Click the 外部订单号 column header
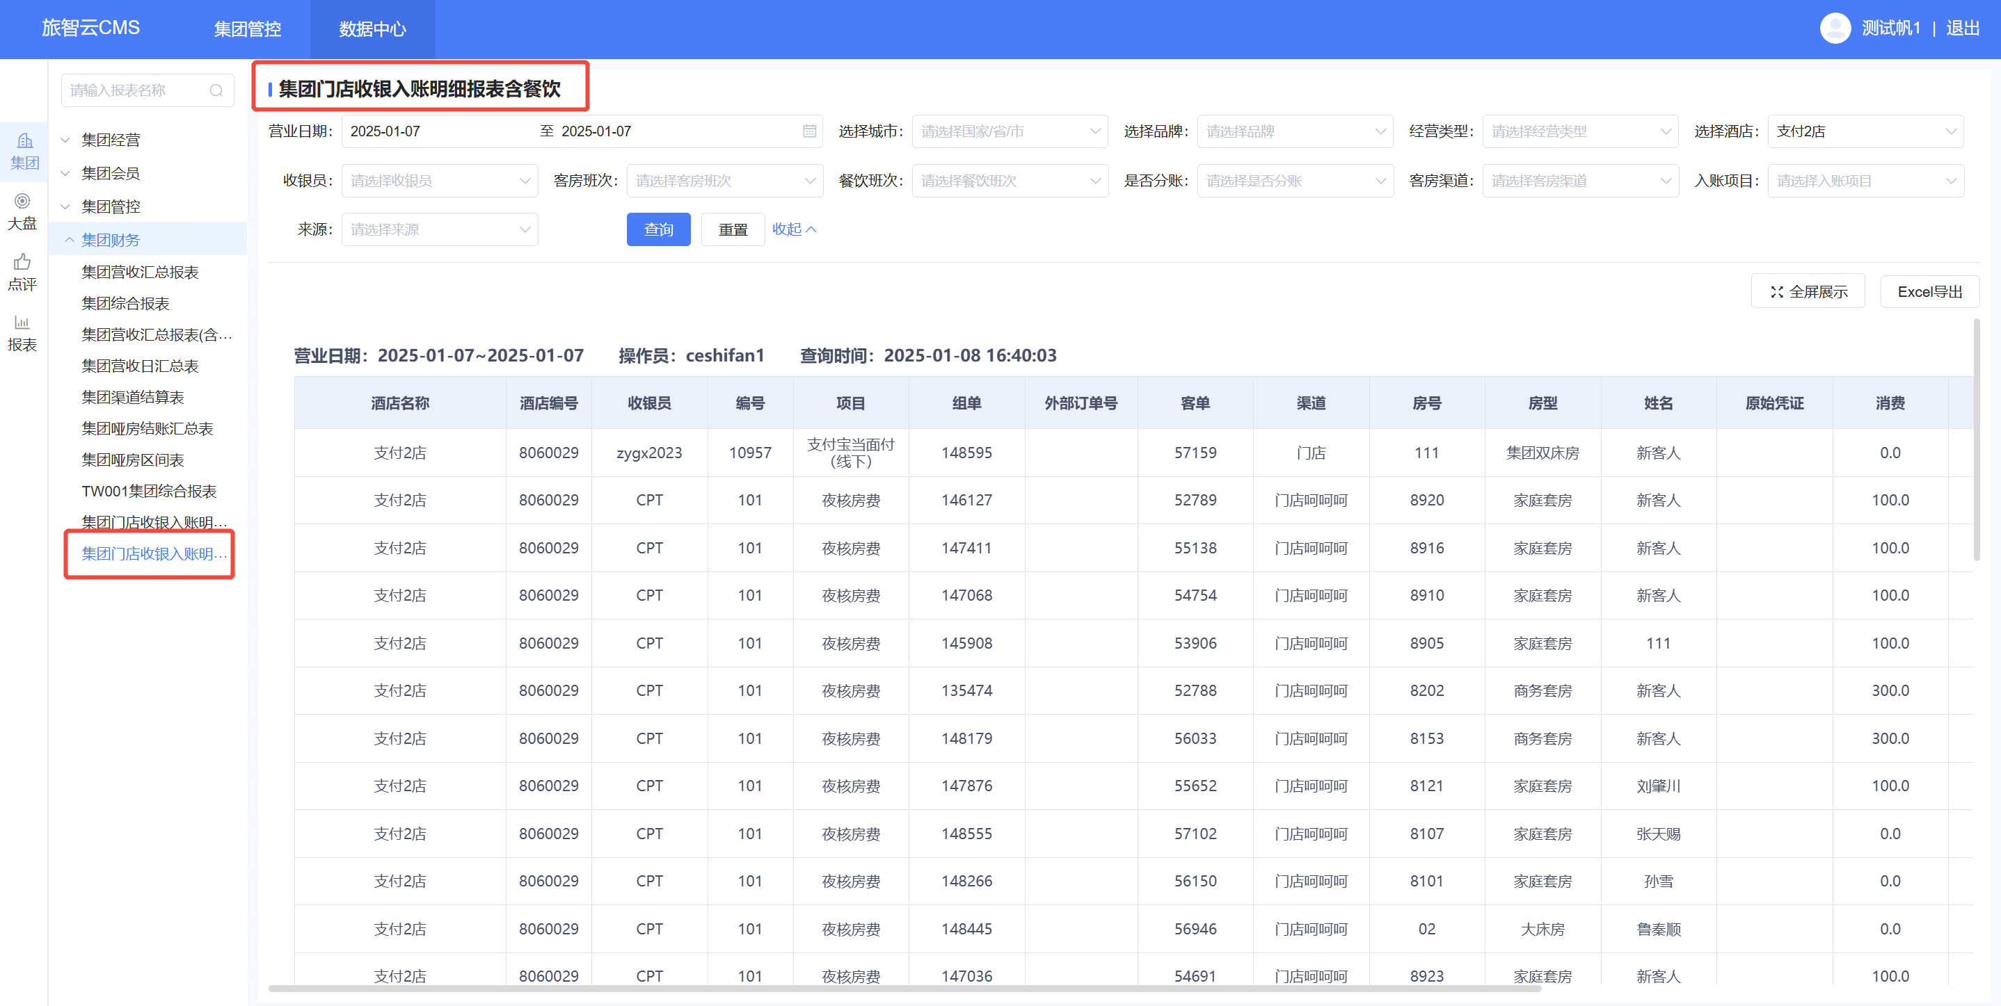 click(x=1081, y=403)
